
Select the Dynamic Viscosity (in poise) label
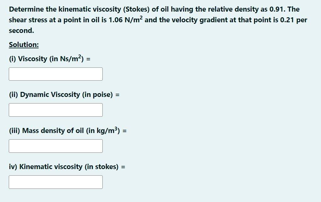(61, 94)
